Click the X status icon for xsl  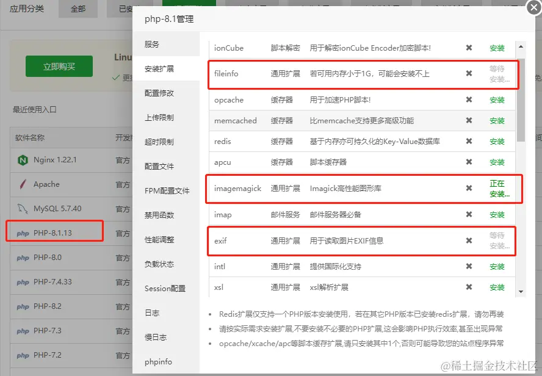click(x=469, y=287)
